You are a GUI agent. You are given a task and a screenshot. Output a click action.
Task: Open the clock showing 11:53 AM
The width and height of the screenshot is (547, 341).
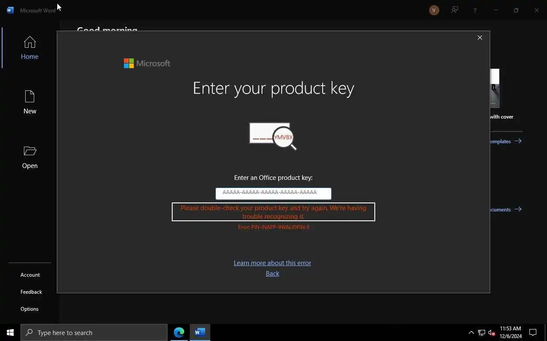click(511, 332)
